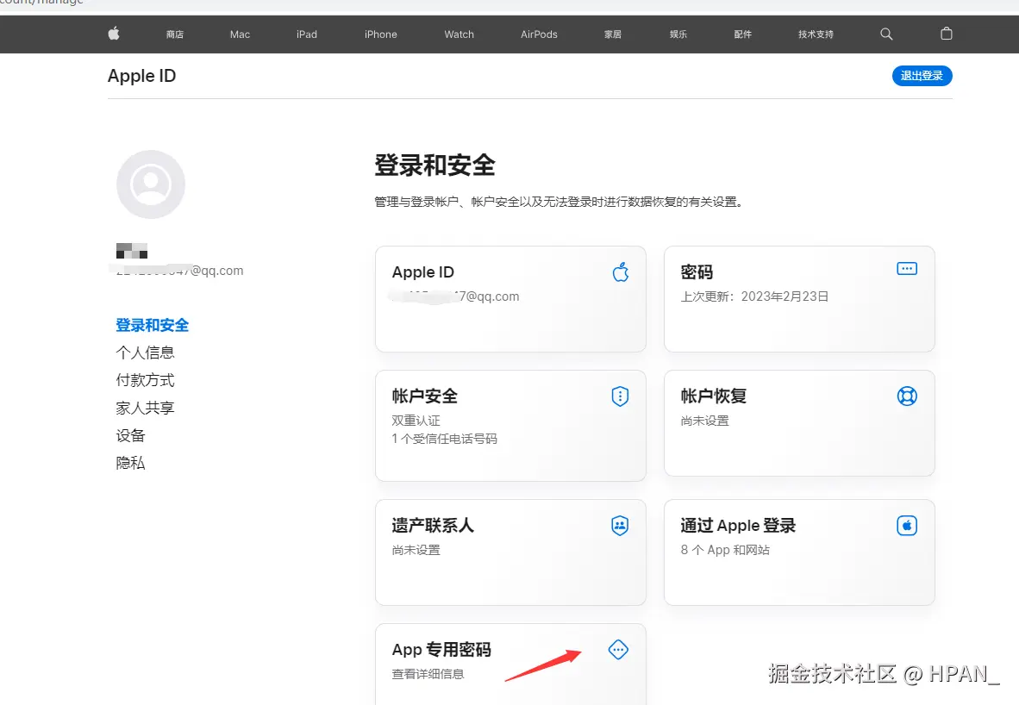The height and width of the screenshot is (705, 1019).
Task: Click the 退出登录 button
Action: (x=922, y=75)
